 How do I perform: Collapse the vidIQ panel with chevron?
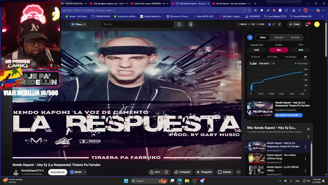pyautogui.click(x=308, y=38)
